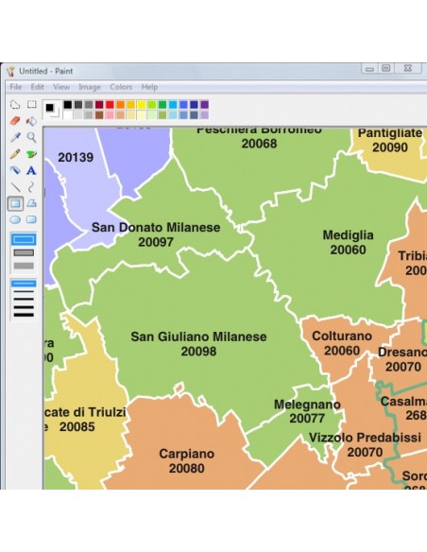This screenshot has height=552, width=427.
Task: Click the 'San Giuliano Milanese' map label
Action: click(x=198, y=336)
